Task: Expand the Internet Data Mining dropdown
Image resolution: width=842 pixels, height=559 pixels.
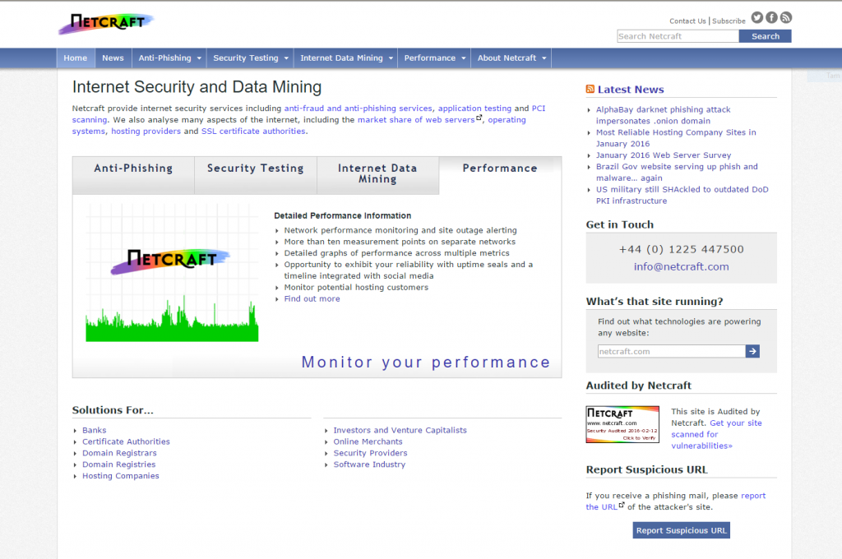Action: tap(346, 58)
